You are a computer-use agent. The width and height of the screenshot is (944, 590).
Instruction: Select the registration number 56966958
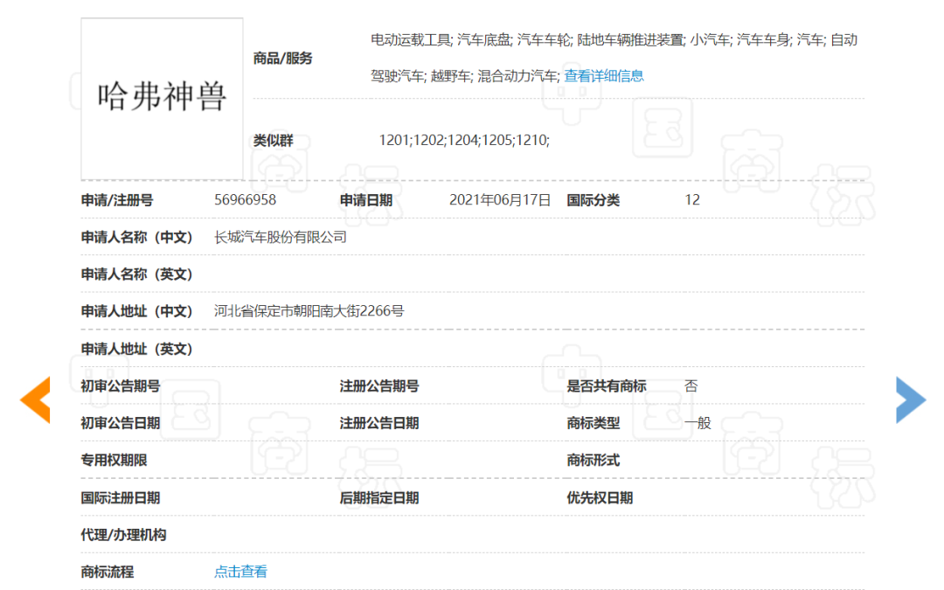click(x=245, y=200)
